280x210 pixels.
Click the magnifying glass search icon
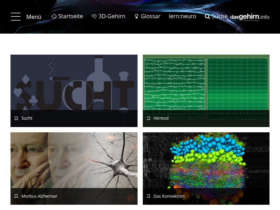[207, 16]
